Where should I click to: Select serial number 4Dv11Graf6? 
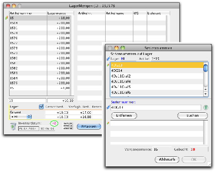point(157,92)
